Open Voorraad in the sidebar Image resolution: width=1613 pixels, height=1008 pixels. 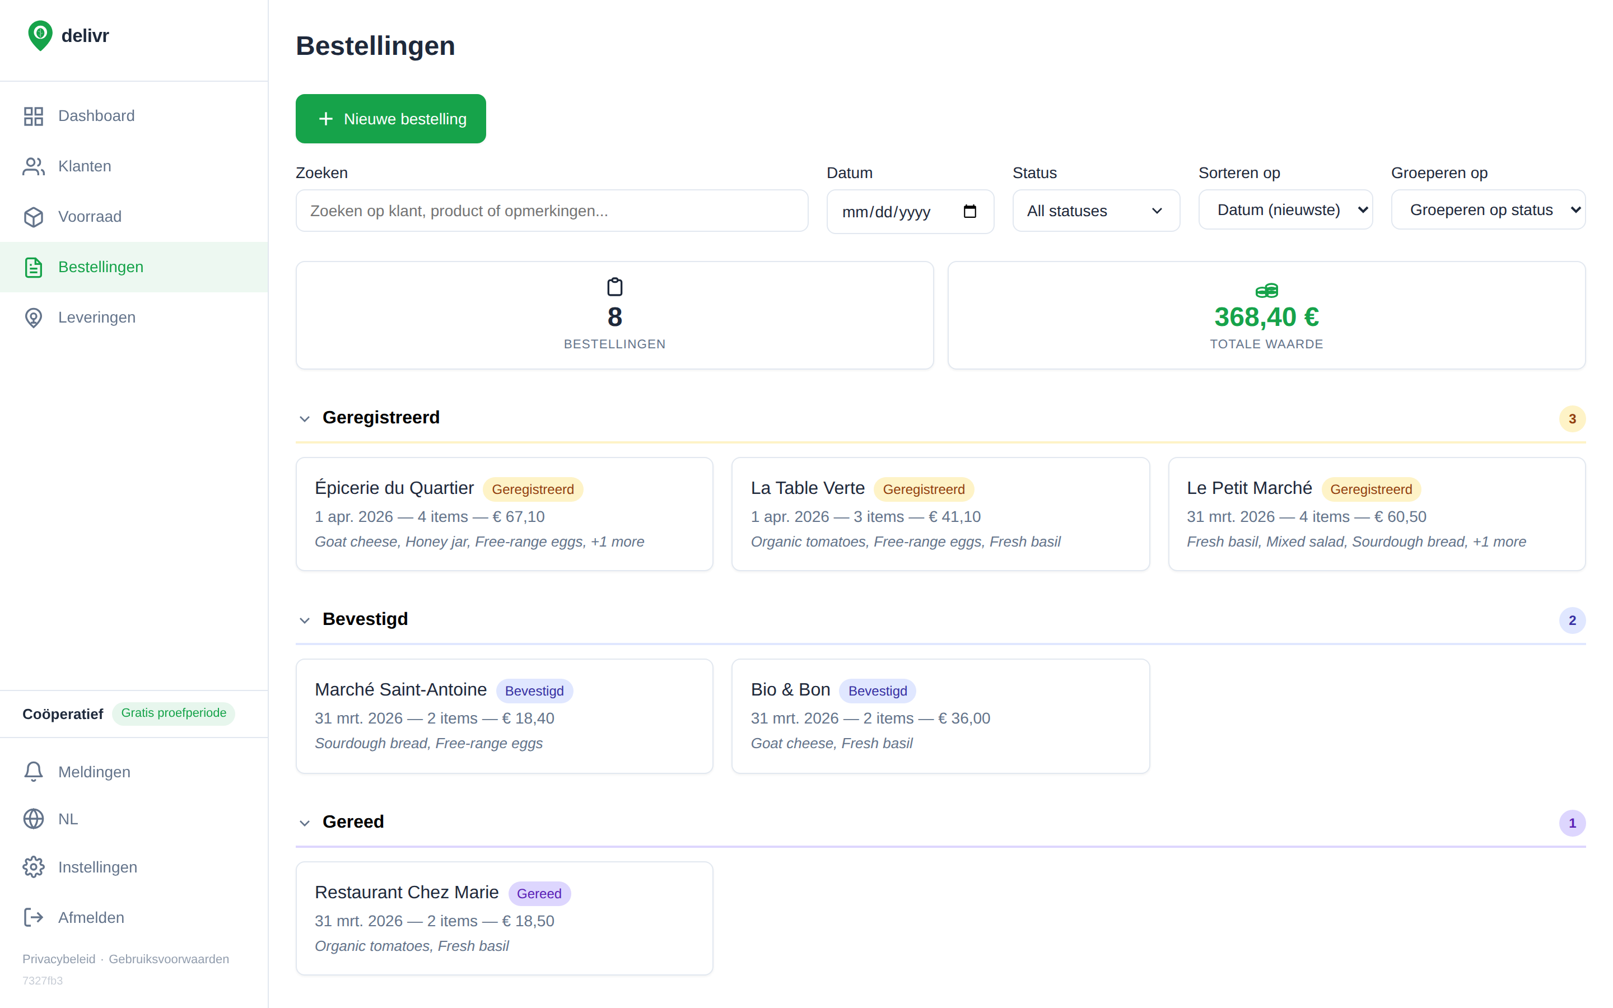pyautogui.click(x=134, y=217)
